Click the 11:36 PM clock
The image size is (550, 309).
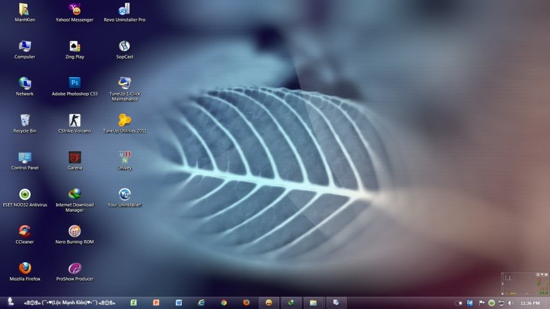(530, 303)
